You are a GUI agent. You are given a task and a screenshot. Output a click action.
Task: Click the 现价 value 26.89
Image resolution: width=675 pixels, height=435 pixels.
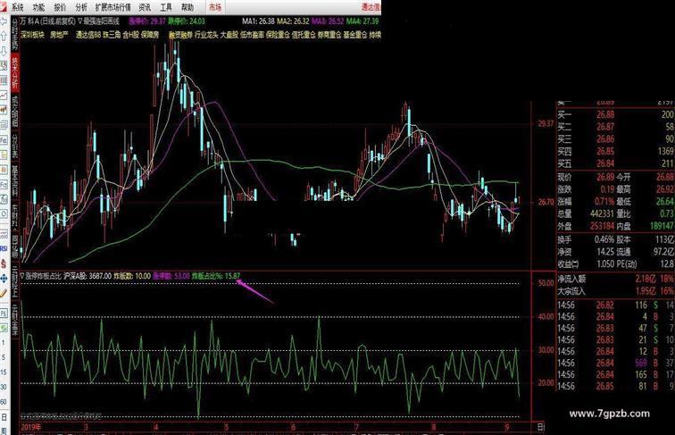[x=605, y=177]
